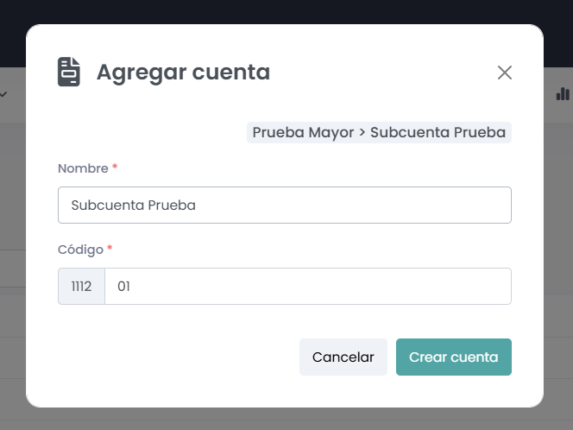Click the dimmed backdrop below the dialog
This screenshot has width=573, height=430.
point(285,419)
